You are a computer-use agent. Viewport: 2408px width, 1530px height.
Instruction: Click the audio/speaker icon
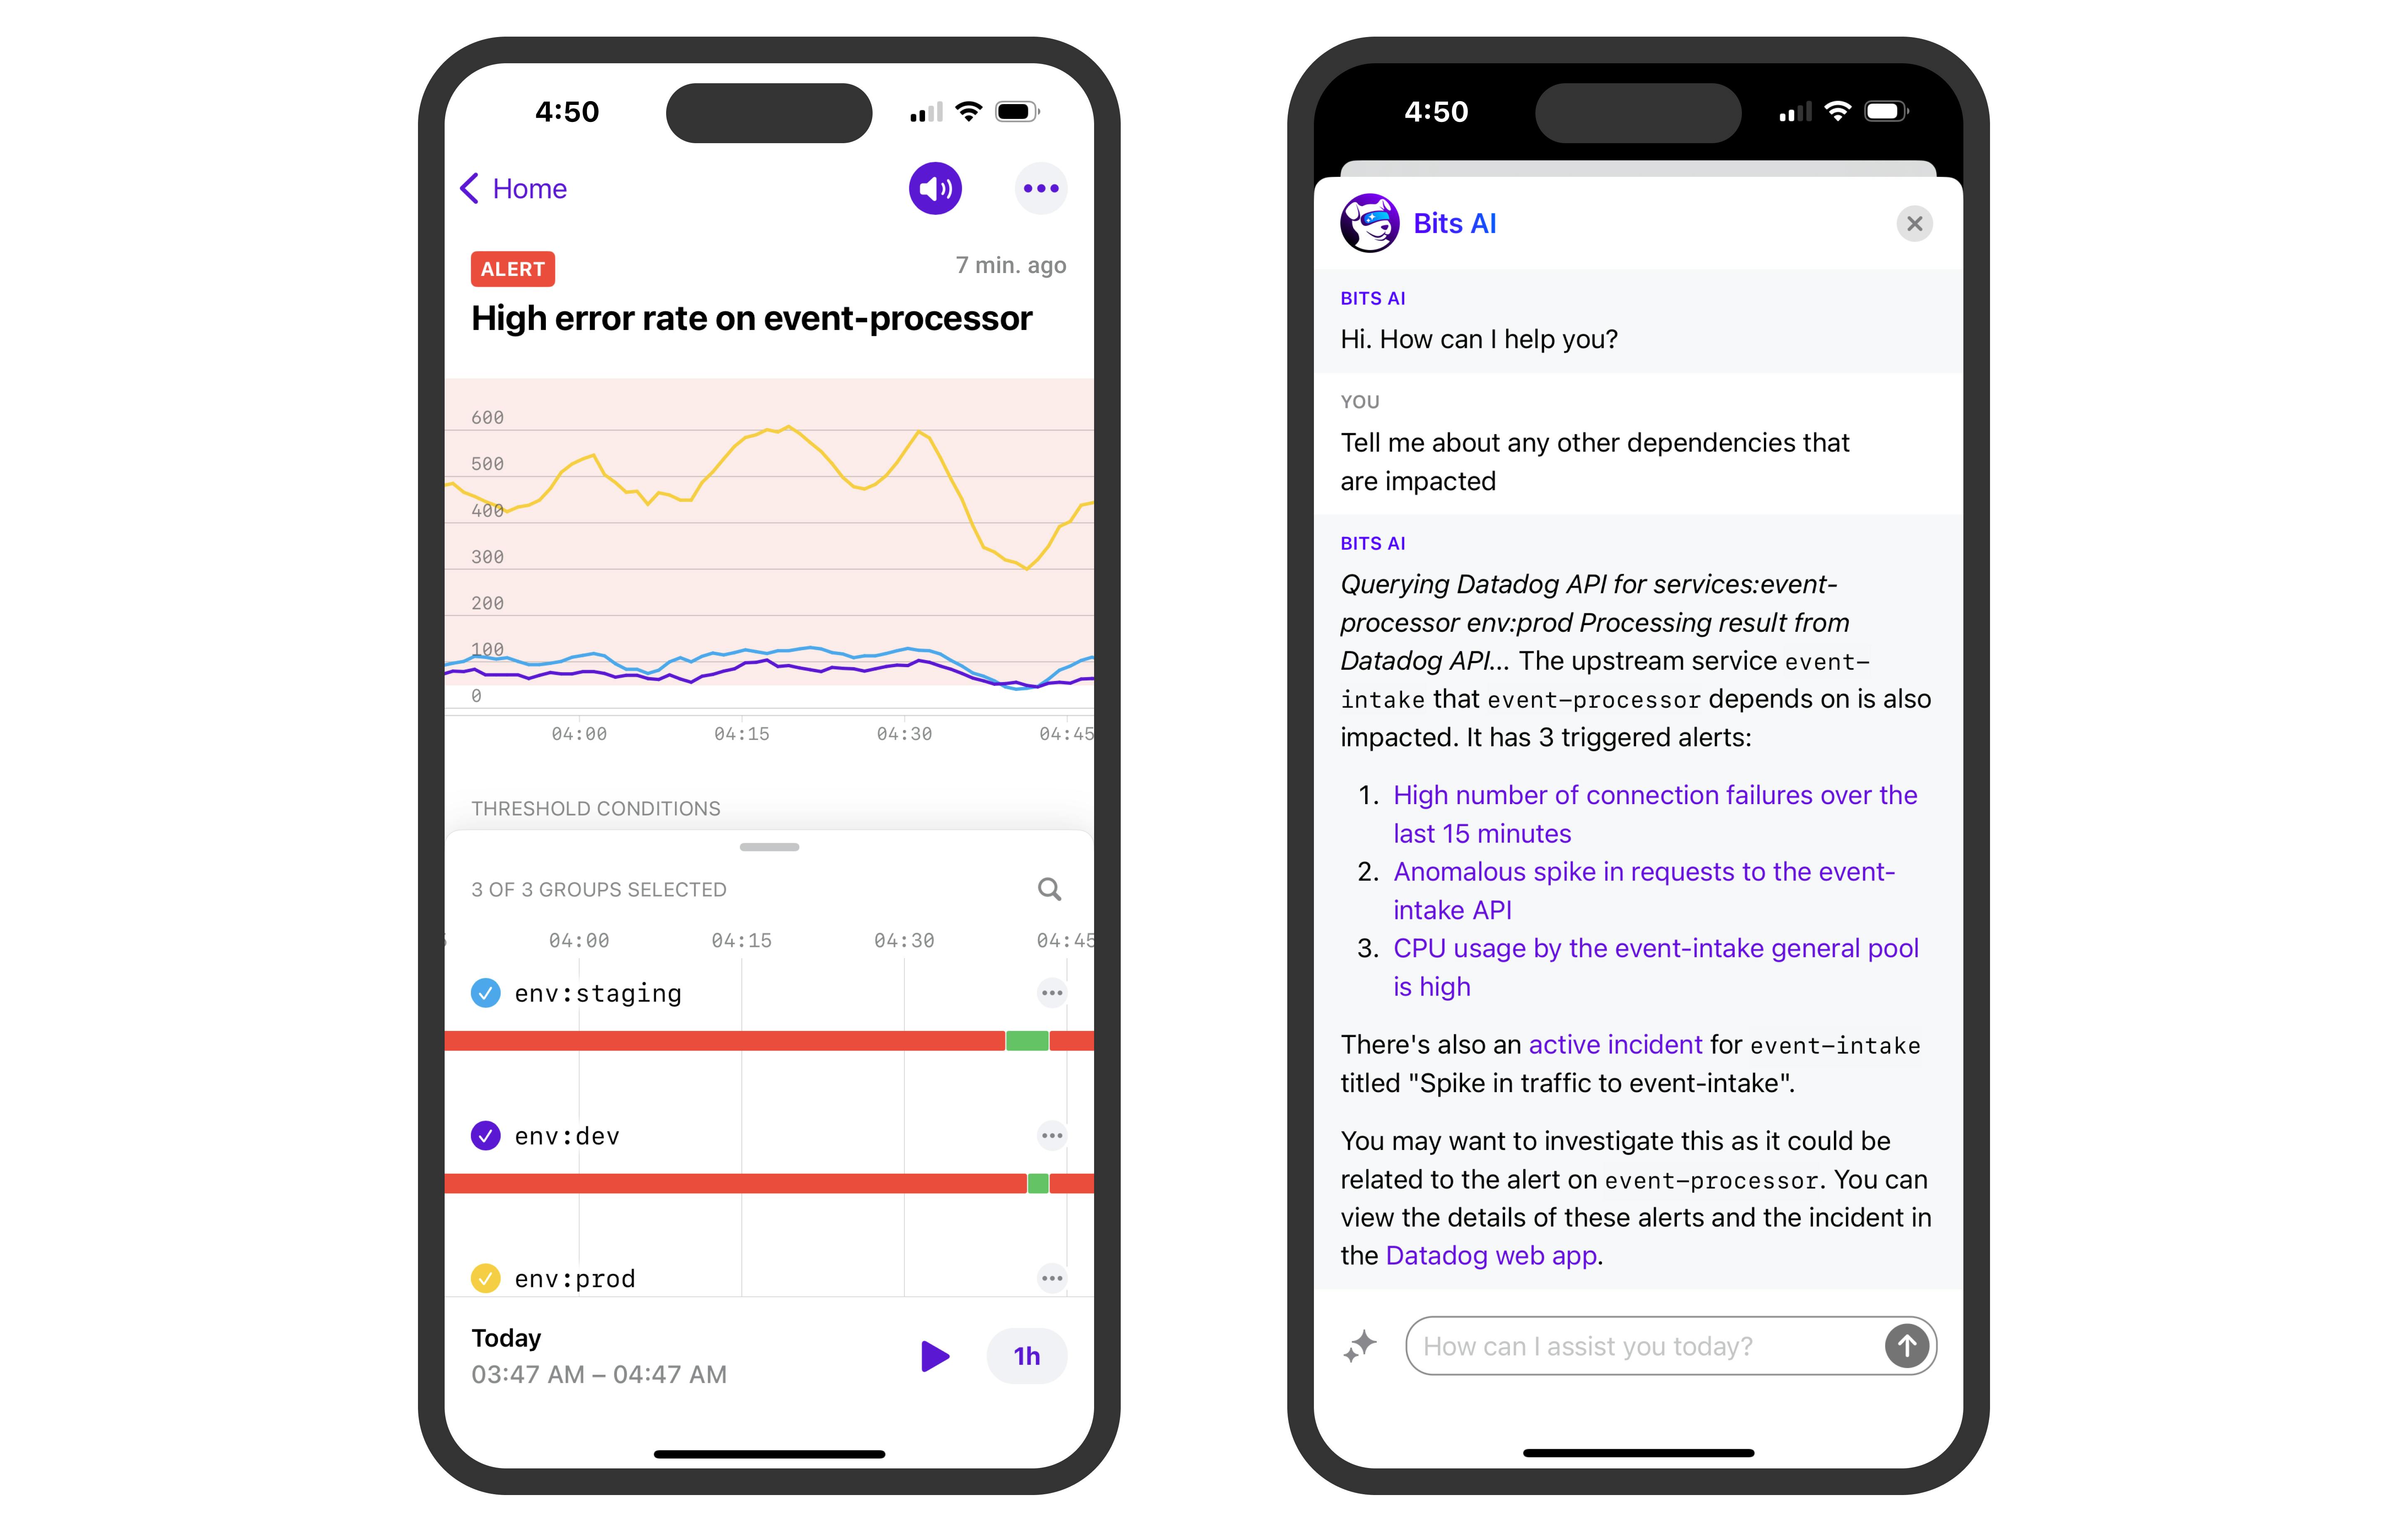[x=935, y=188]
